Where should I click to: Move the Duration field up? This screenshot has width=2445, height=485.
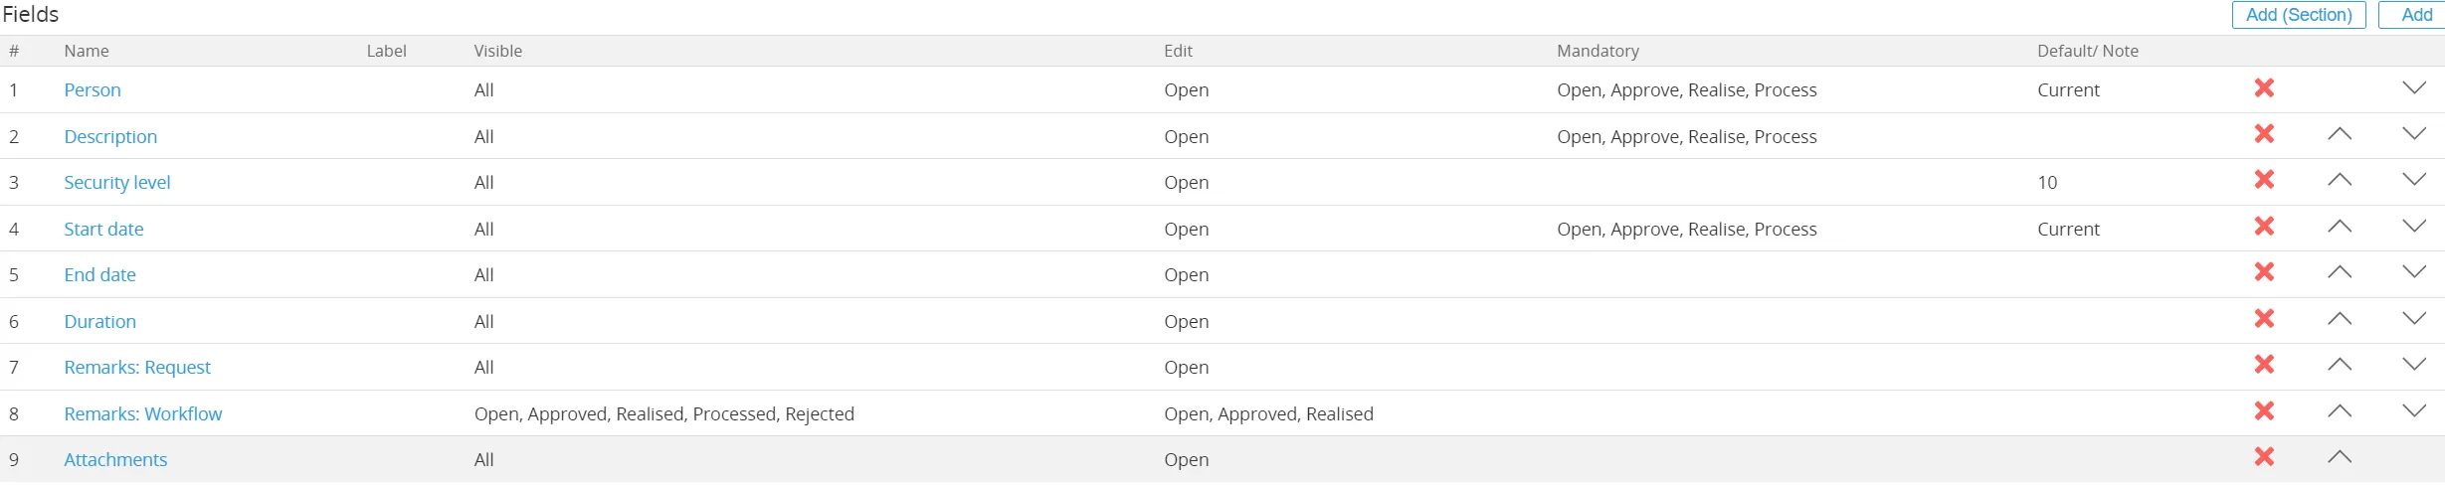pyautogui.click(x=2340, y=319)
